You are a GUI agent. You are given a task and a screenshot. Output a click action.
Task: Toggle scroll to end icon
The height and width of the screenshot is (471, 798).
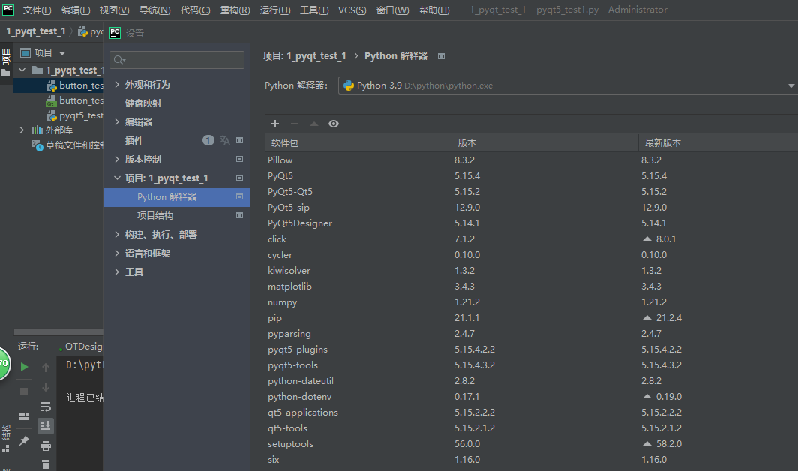coord(45,426)
